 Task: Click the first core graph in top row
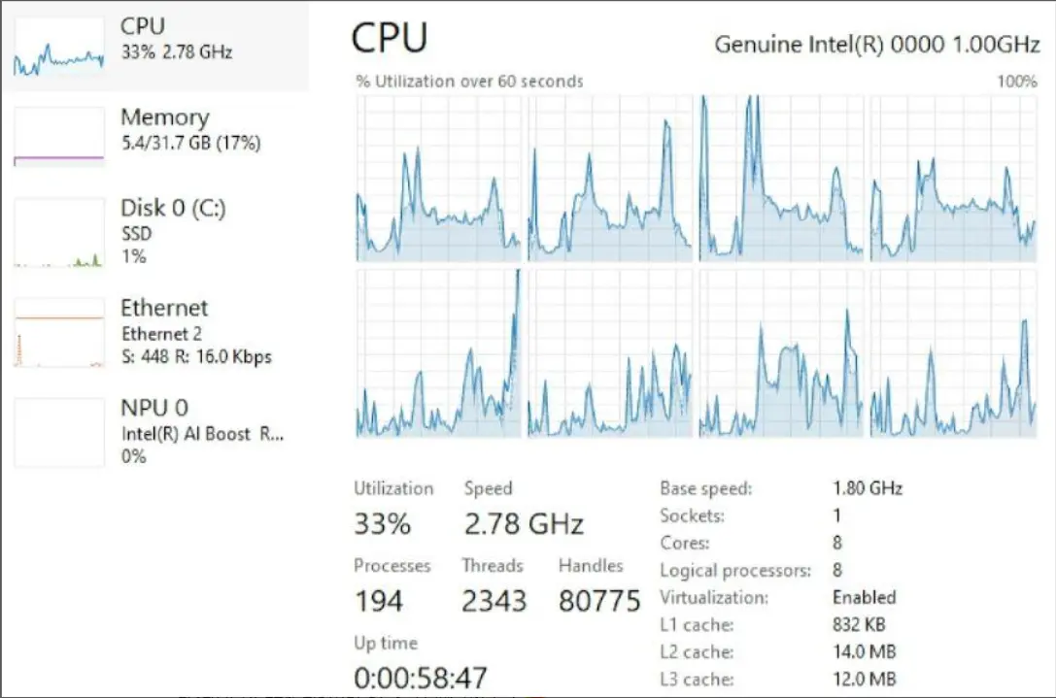tap(439, 179)
